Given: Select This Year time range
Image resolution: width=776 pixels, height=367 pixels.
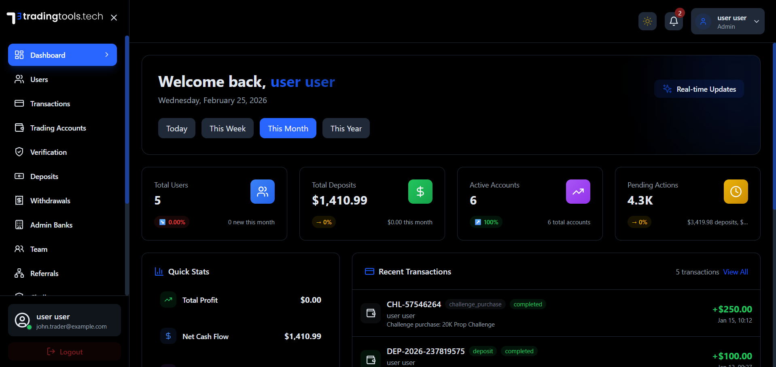Looking at the screenshot, I should (x=346, y=129).
